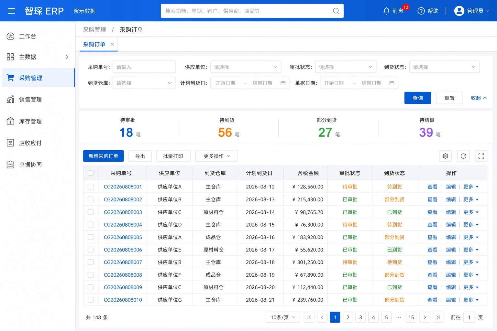Open the 到货仓库 dropdown
Viewport: 497px width, 331px height.
pos(144,83)
